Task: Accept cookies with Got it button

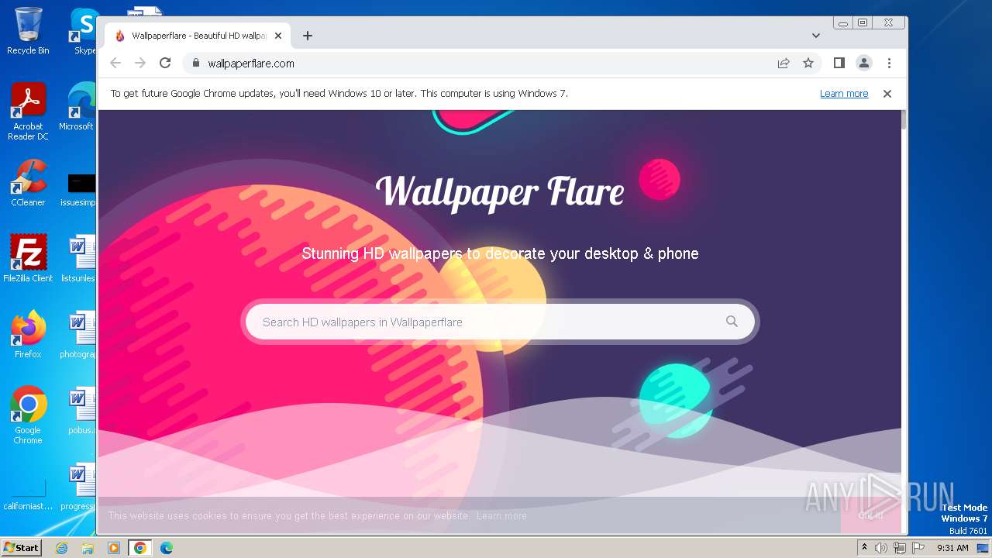Action: (x=870, y=515)
